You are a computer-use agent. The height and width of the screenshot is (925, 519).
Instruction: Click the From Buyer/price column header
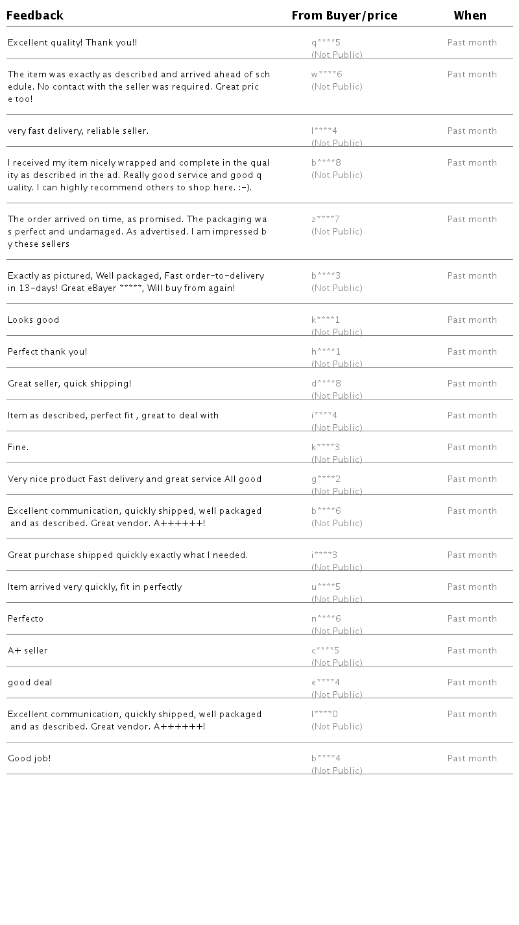pyautogui.click(x=344, y=16)
